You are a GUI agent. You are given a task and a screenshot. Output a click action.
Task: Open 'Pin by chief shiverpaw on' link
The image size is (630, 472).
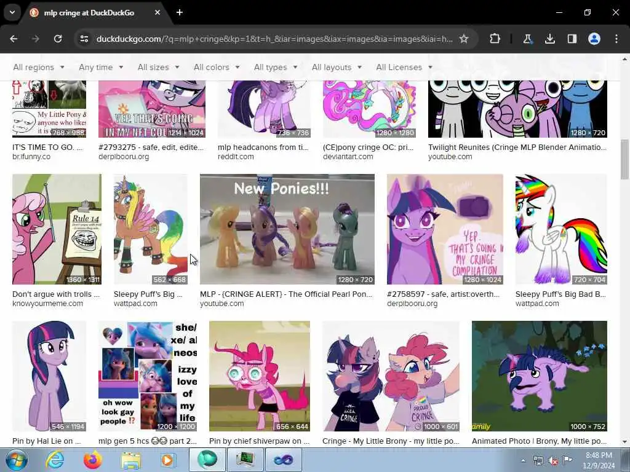tap(259, 441)
